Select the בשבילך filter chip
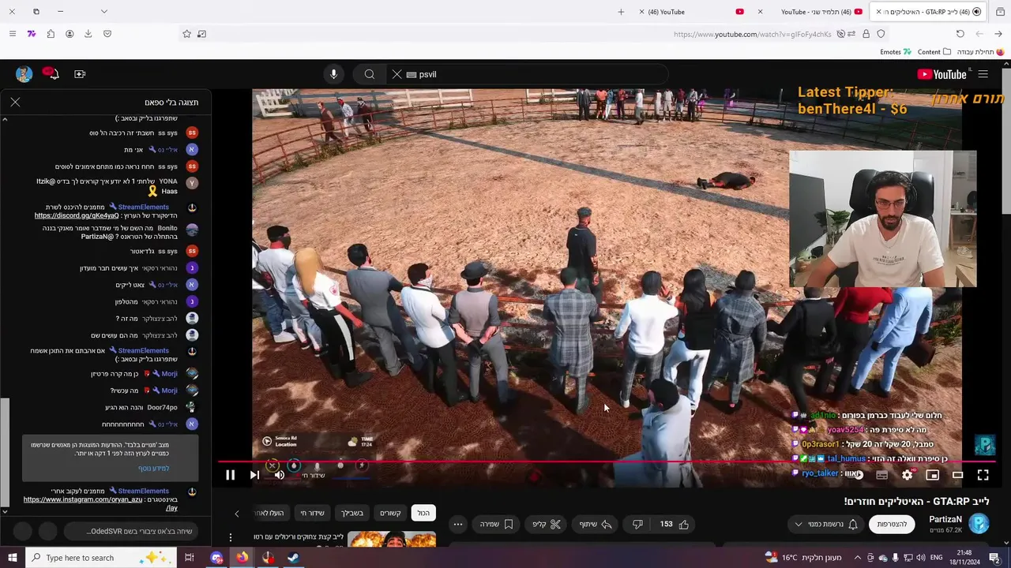 click(352, 513)
